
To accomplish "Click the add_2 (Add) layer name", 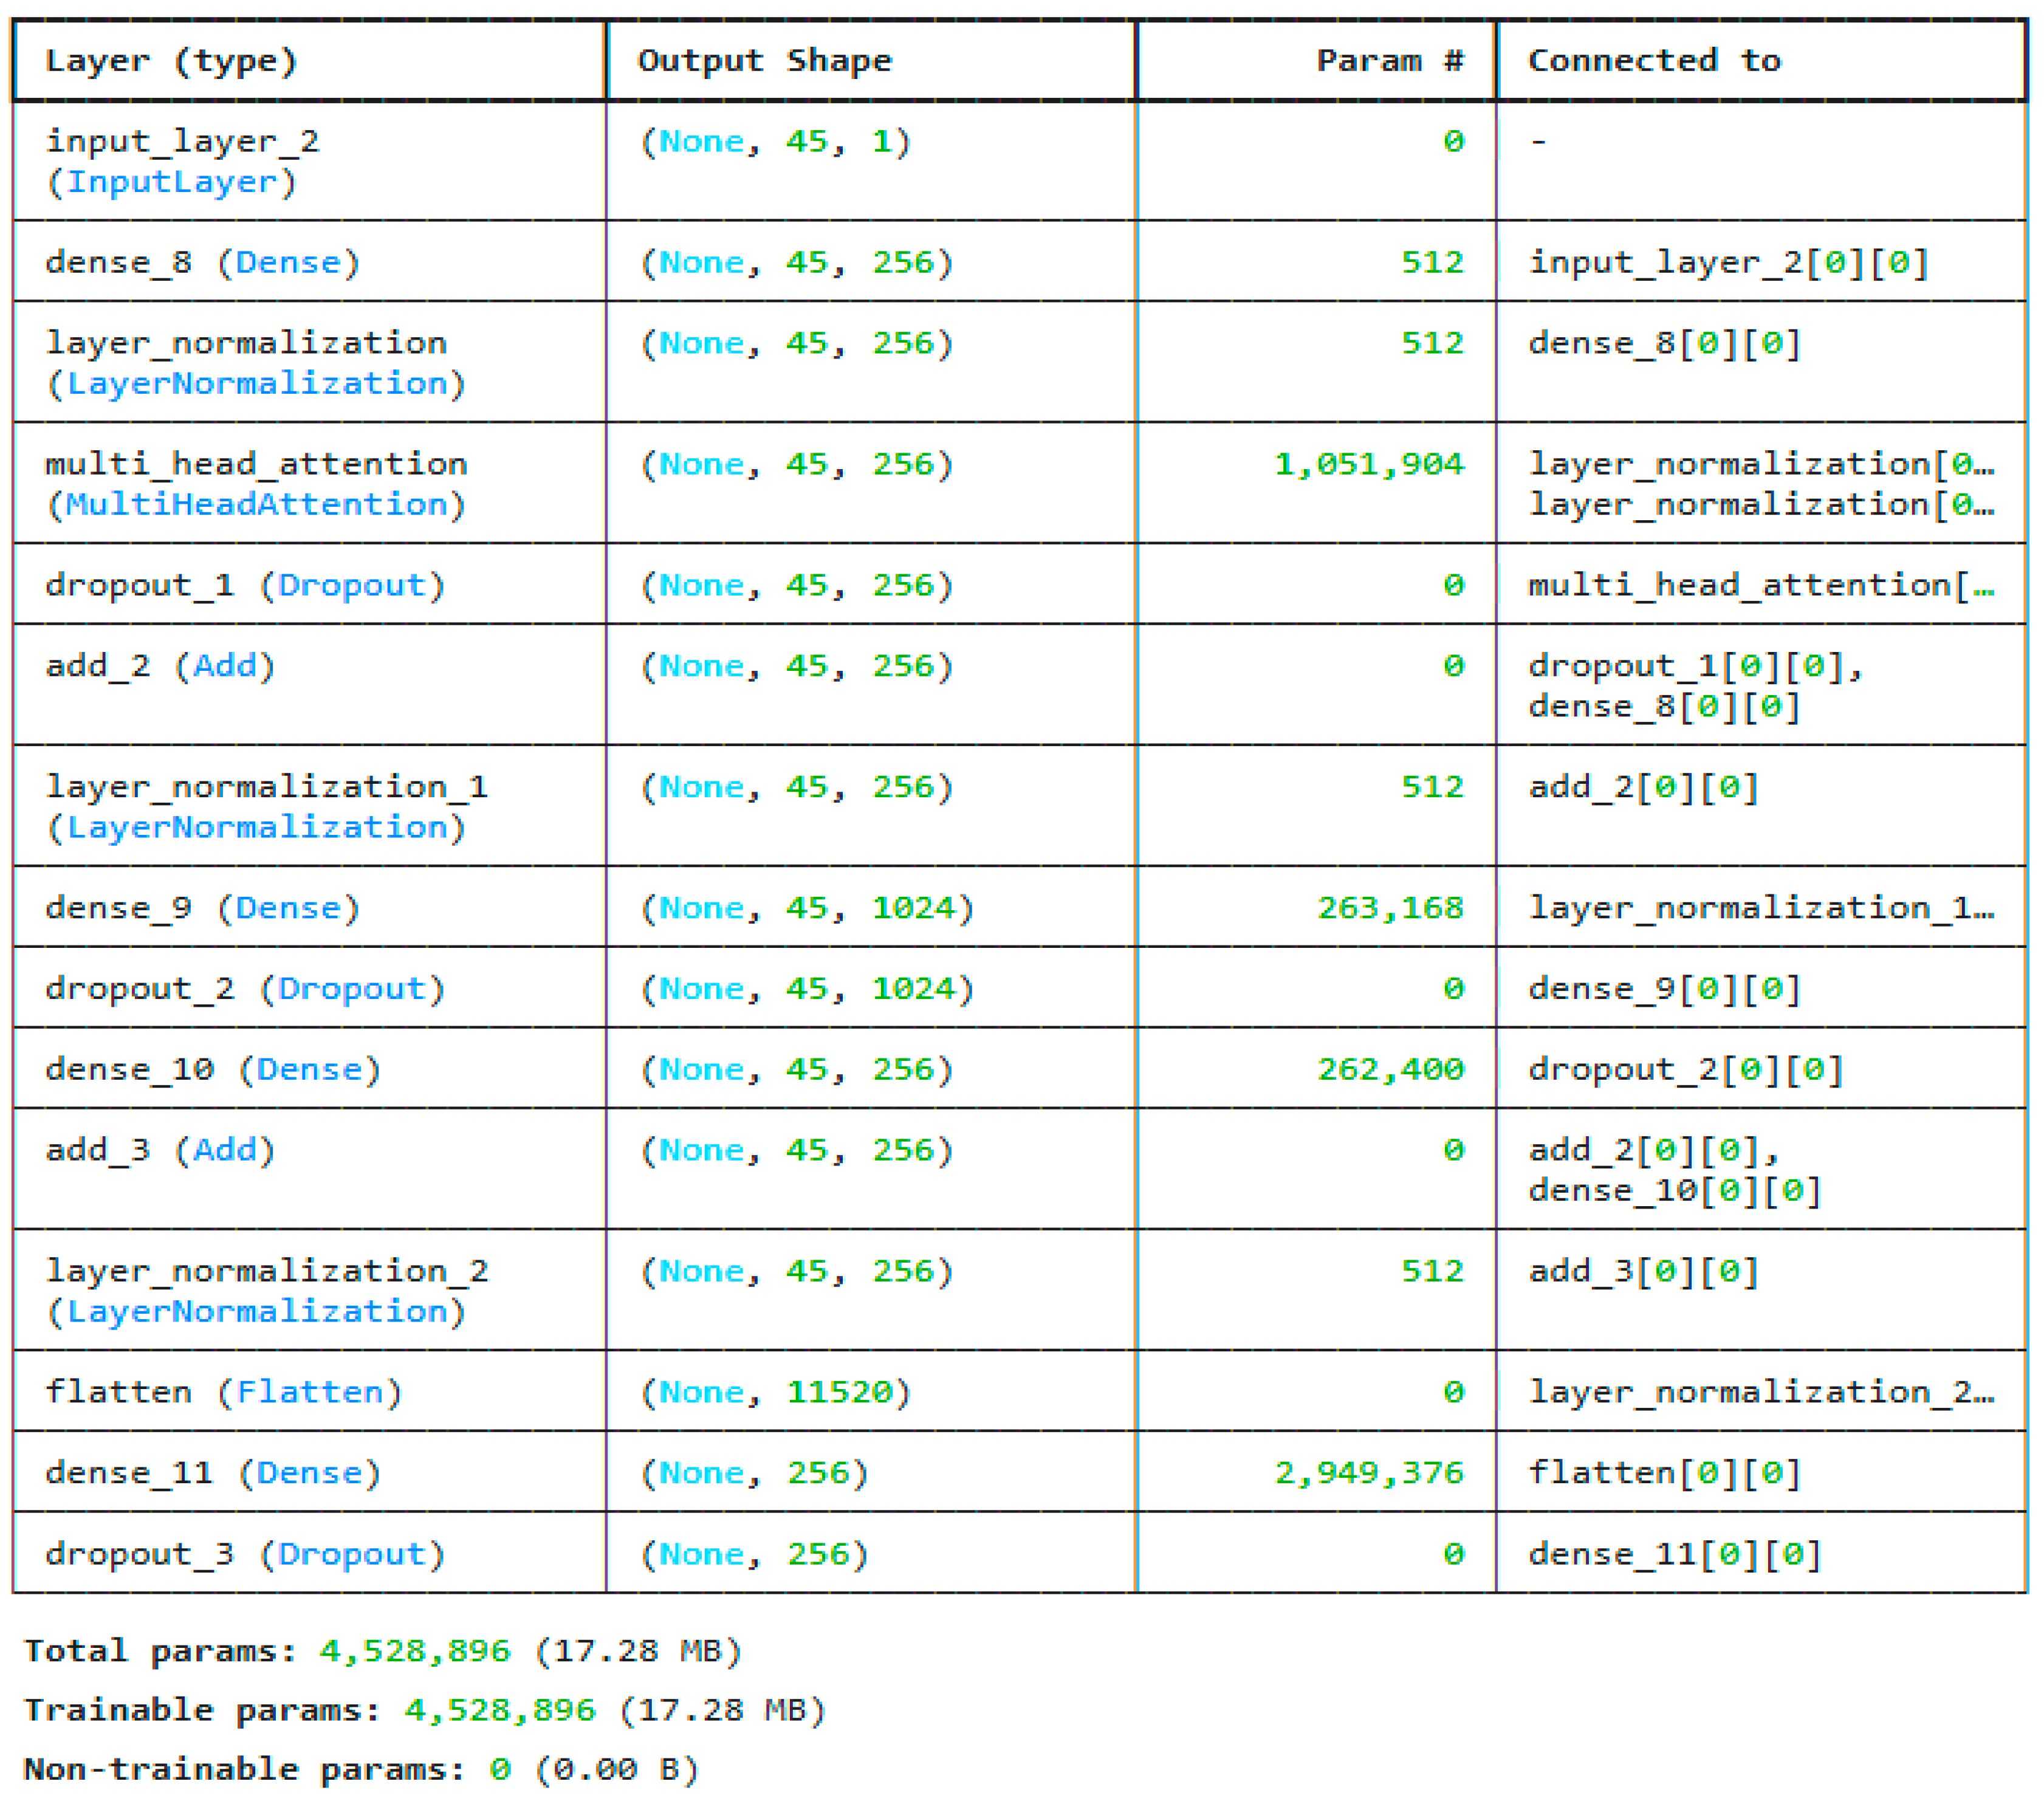I will coord(160,666).
